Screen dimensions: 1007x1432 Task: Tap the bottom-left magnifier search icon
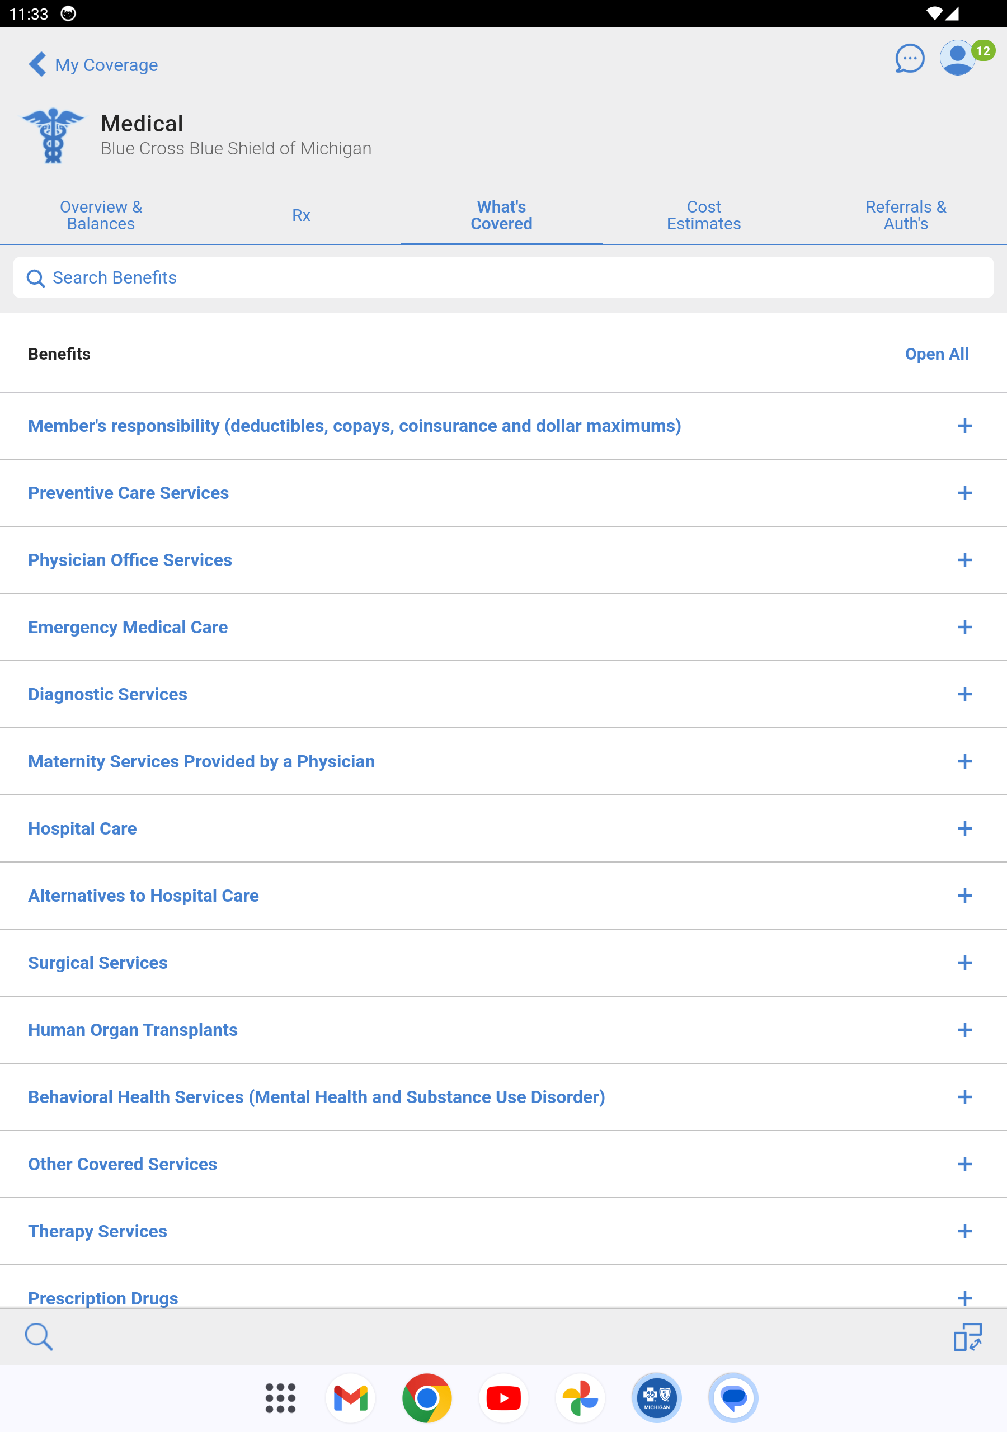pyautogui.click(x=39, y=1336)
